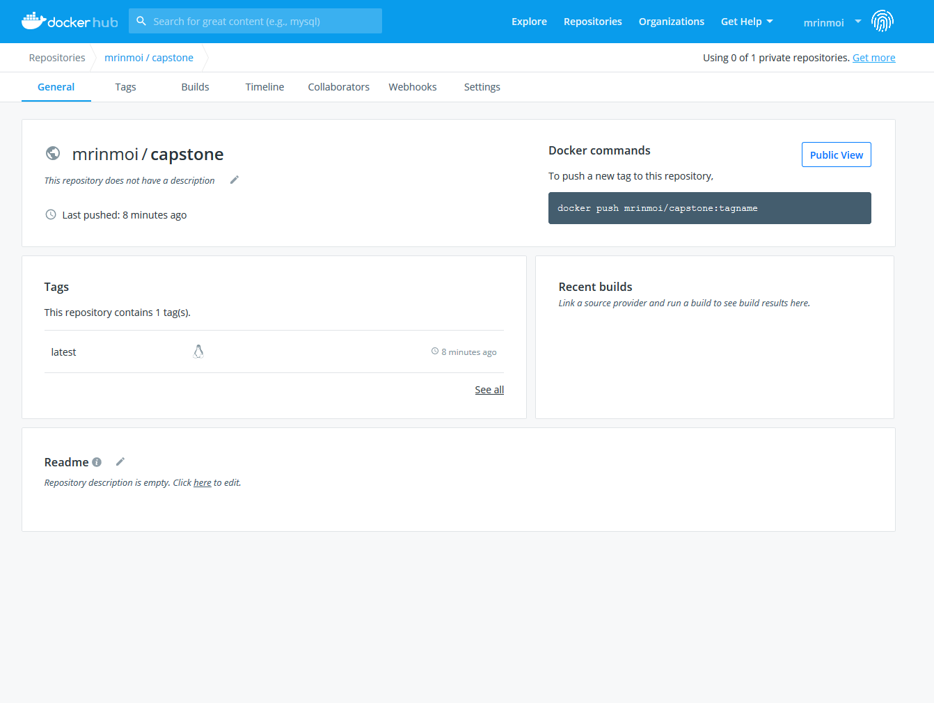Switch to the General tab
Viewport: 934px width, 703px height.
(56, 87)
